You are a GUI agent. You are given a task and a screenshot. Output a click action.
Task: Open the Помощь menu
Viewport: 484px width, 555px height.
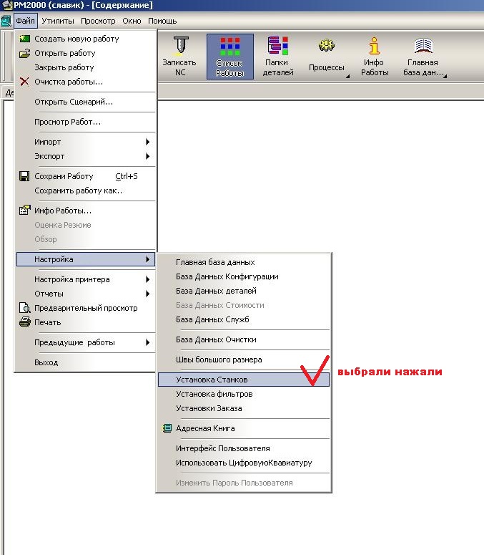(162, 21)
